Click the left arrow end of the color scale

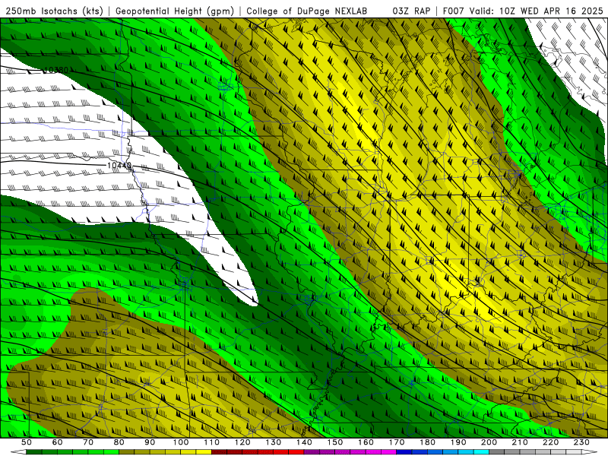click(18, 451)
